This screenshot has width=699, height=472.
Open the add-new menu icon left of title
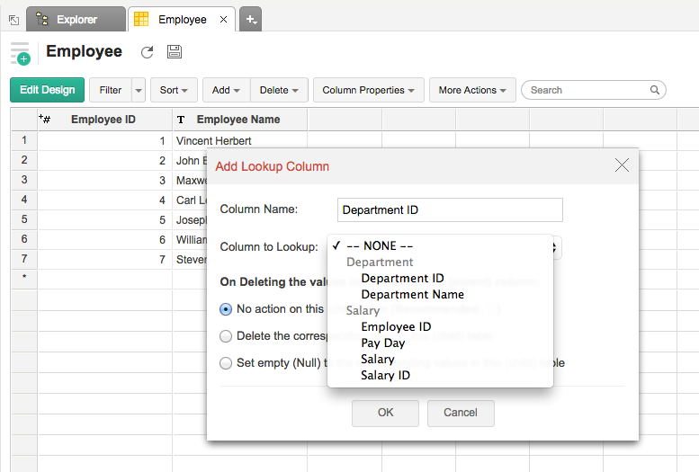coord(20,53)
